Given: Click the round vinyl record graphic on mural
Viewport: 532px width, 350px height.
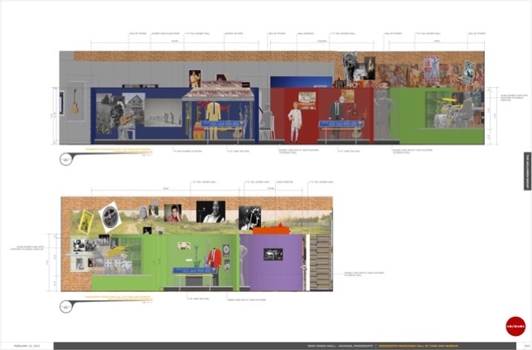Looking at the screenshot, I should pyautogui.click(x=110, y=217).
